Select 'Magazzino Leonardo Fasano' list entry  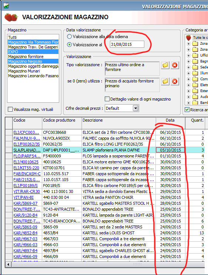[x=33, y=76]
